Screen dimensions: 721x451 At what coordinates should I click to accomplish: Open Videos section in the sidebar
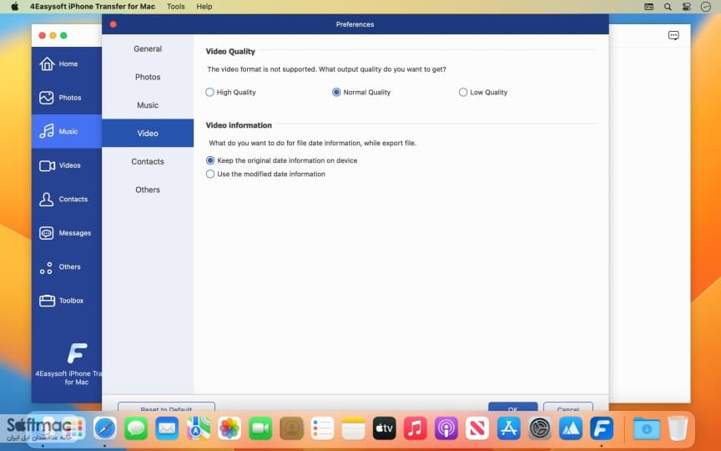[x=67, y=165]
